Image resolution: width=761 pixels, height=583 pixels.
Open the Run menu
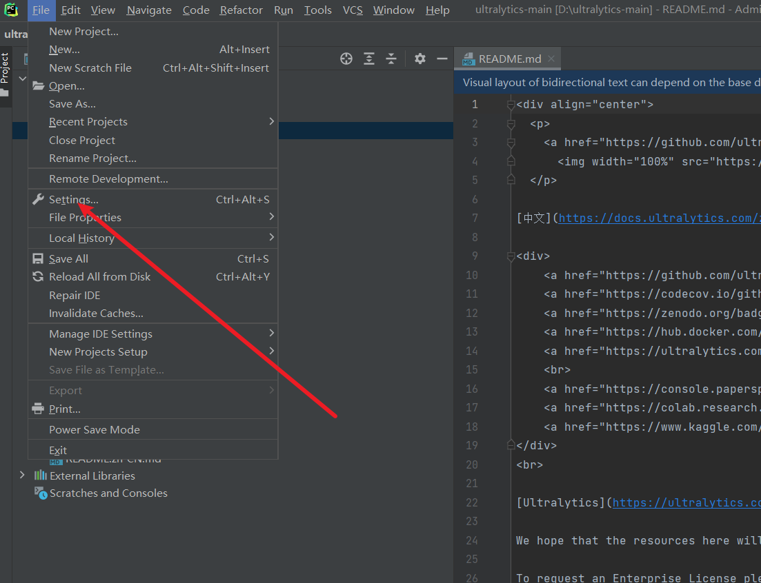(284, 10)
